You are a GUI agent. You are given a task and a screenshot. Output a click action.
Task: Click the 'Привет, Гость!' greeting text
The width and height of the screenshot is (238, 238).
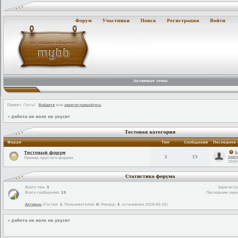[21, 105]
